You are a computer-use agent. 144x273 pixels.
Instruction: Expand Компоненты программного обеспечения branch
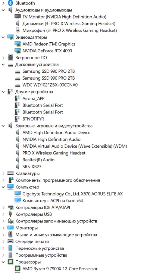pyautogui.click(x=3, y=180)
